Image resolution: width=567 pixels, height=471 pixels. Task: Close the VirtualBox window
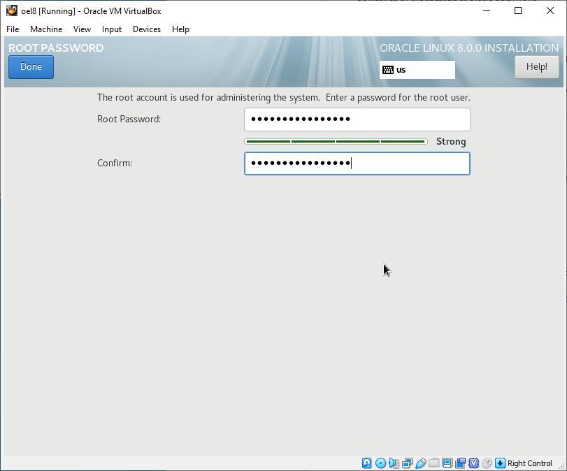[550, 11]
